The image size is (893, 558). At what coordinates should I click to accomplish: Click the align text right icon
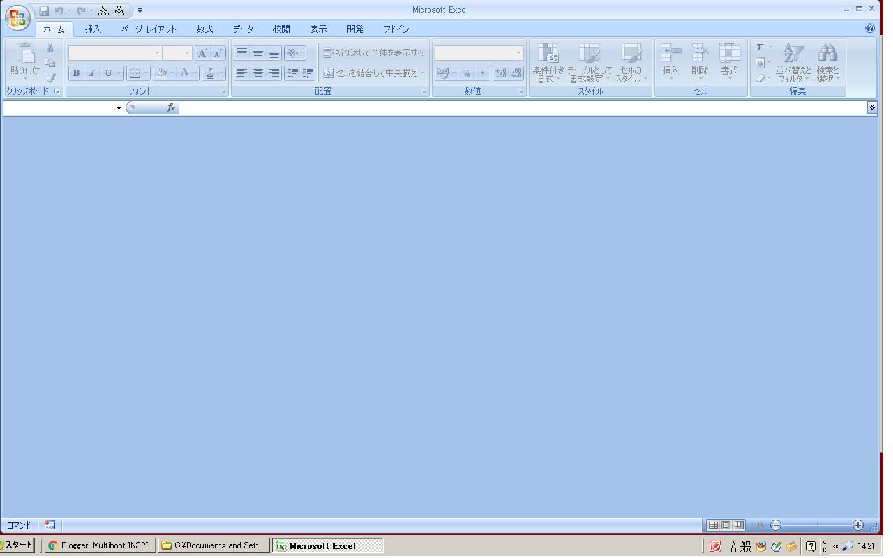point(273,73)
